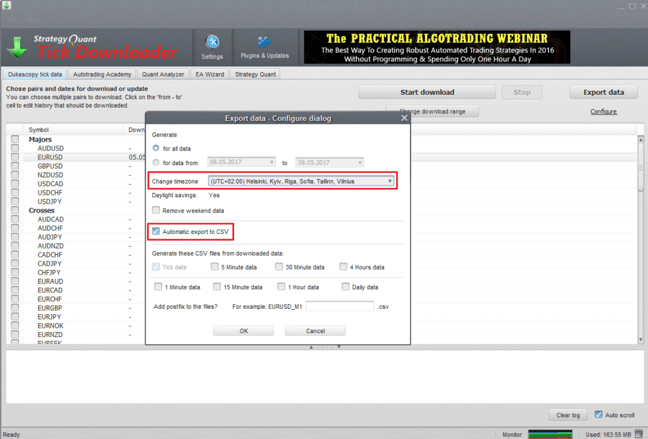The height and width of the screenshot is (439, 648).
Task: Switch to Strategy Quant tab
Action: (x=255, y=75)
